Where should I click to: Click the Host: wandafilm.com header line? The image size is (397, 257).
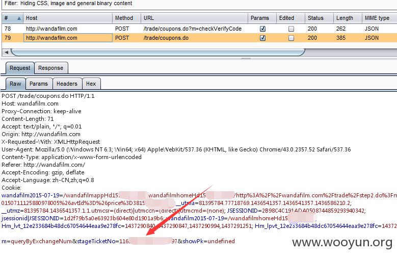30,104
